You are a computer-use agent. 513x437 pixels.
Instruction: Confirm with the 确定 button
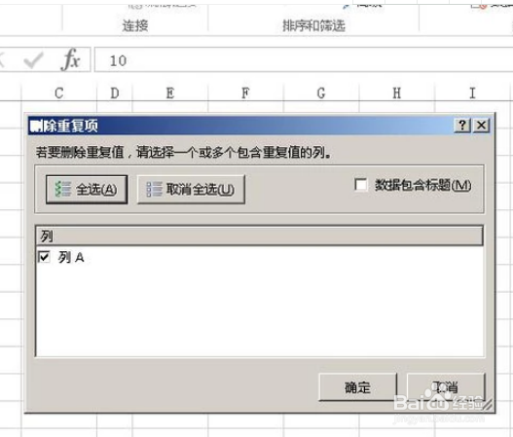coord(357,387)
